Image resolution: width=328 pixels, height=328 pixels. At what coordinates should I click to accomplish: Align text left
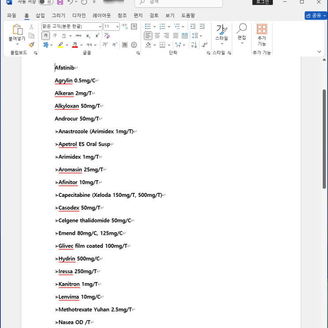click(148, 36)
